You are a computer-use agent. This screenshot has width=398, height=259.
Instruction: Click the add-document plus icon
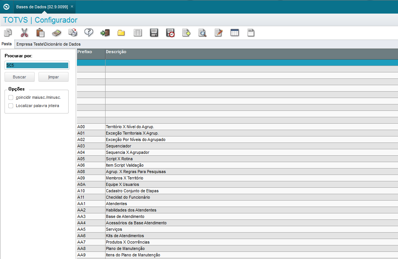pyautogui.click(x=186, y=33)
